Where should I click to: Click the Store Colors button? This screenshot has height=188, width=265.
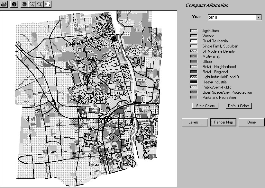coord(205,106)
